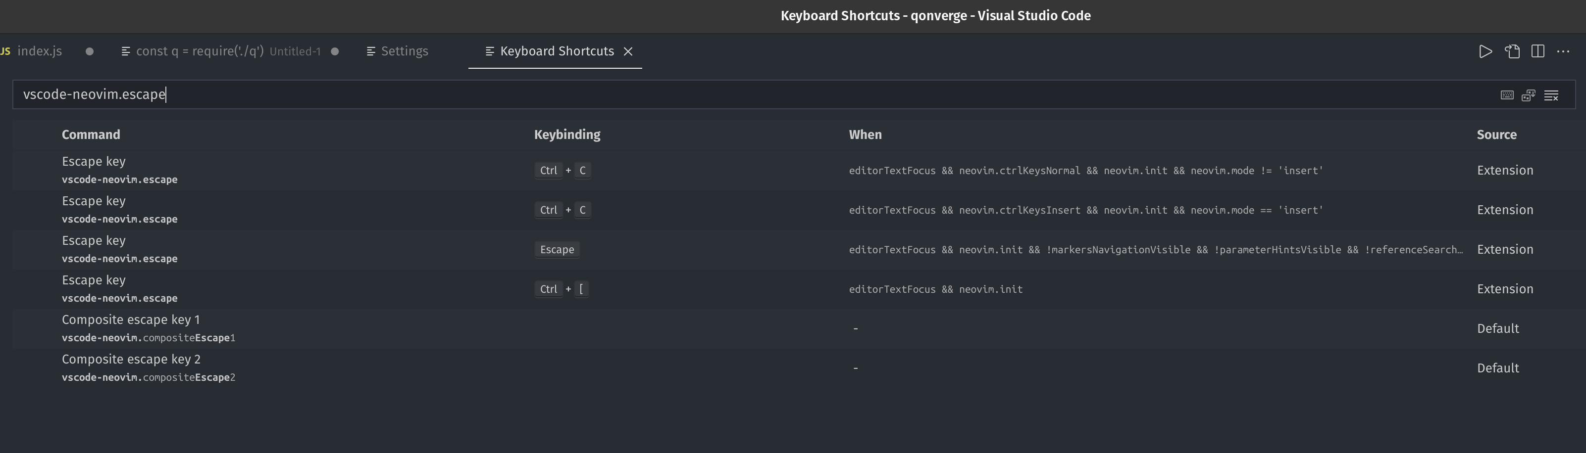Screen dimensions: 1586x453
Task: Select the Composite escape key 2 command
Action: 131,359
